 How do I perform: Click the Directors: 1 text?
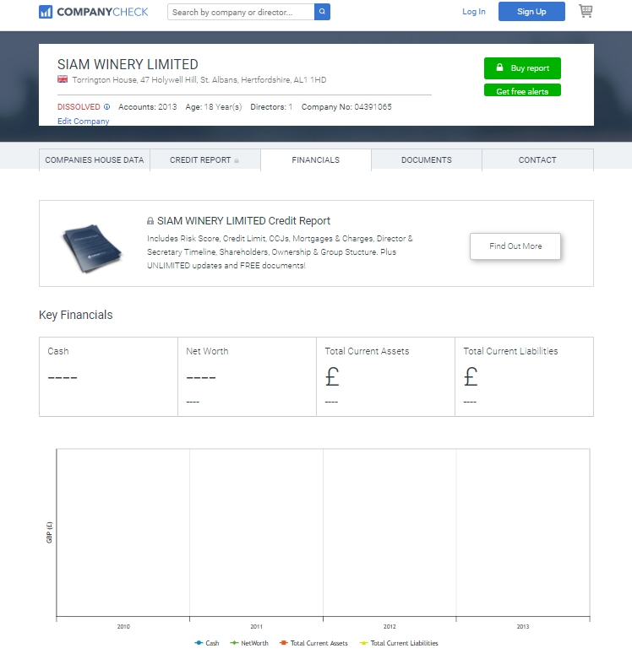tap(271, 107)
